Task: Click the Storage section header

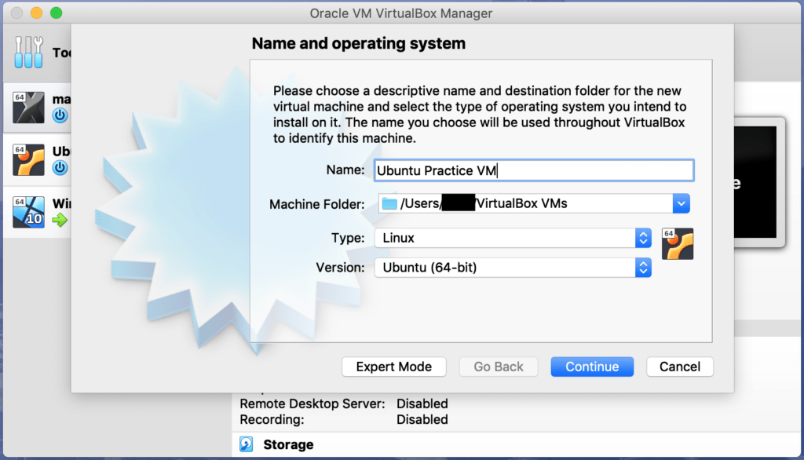Action: click(288, 444)
